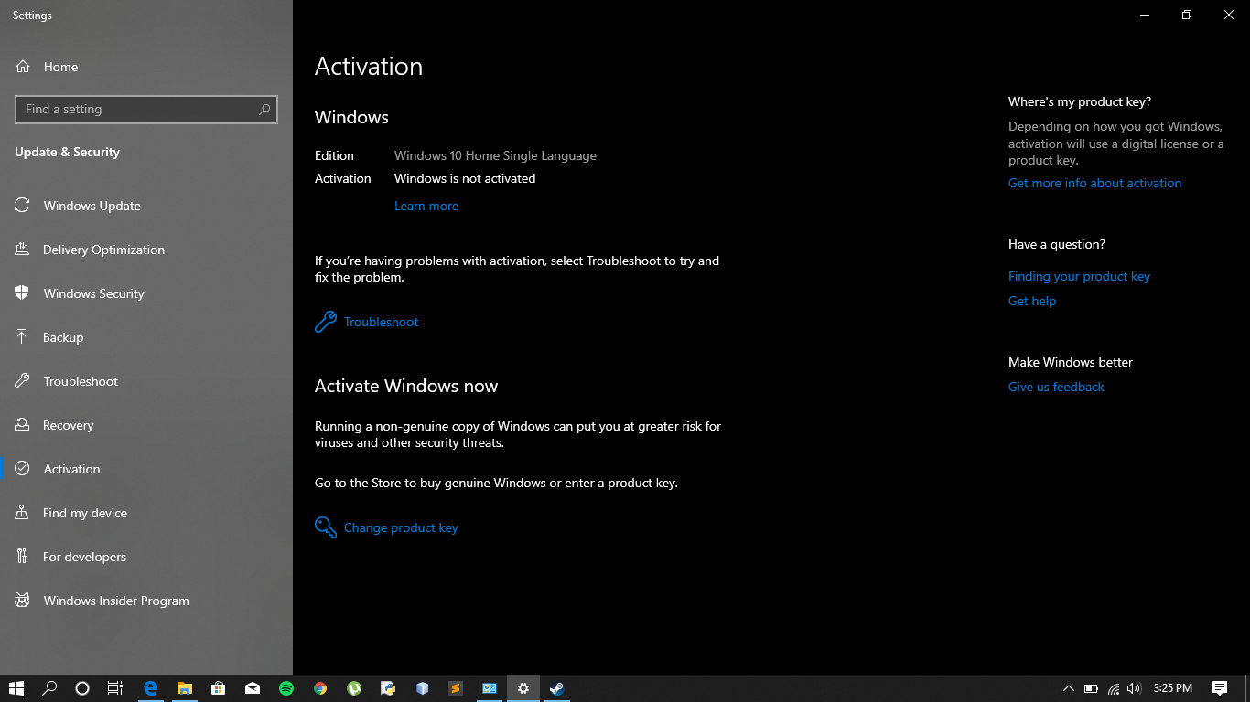Click the Get help link
The image size is (1250, 702).
pyautogui.click(x=1032, y=301)
